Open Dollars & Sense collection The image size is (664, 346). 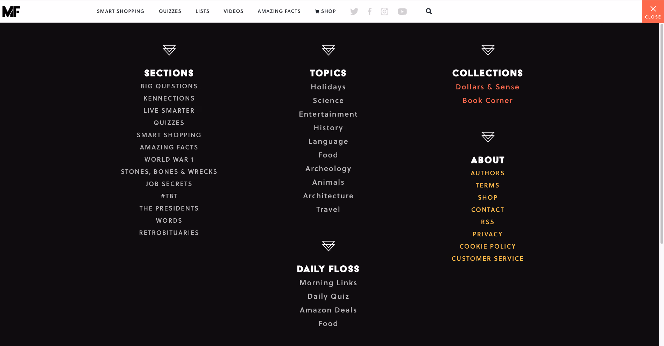tap(488, 87)
